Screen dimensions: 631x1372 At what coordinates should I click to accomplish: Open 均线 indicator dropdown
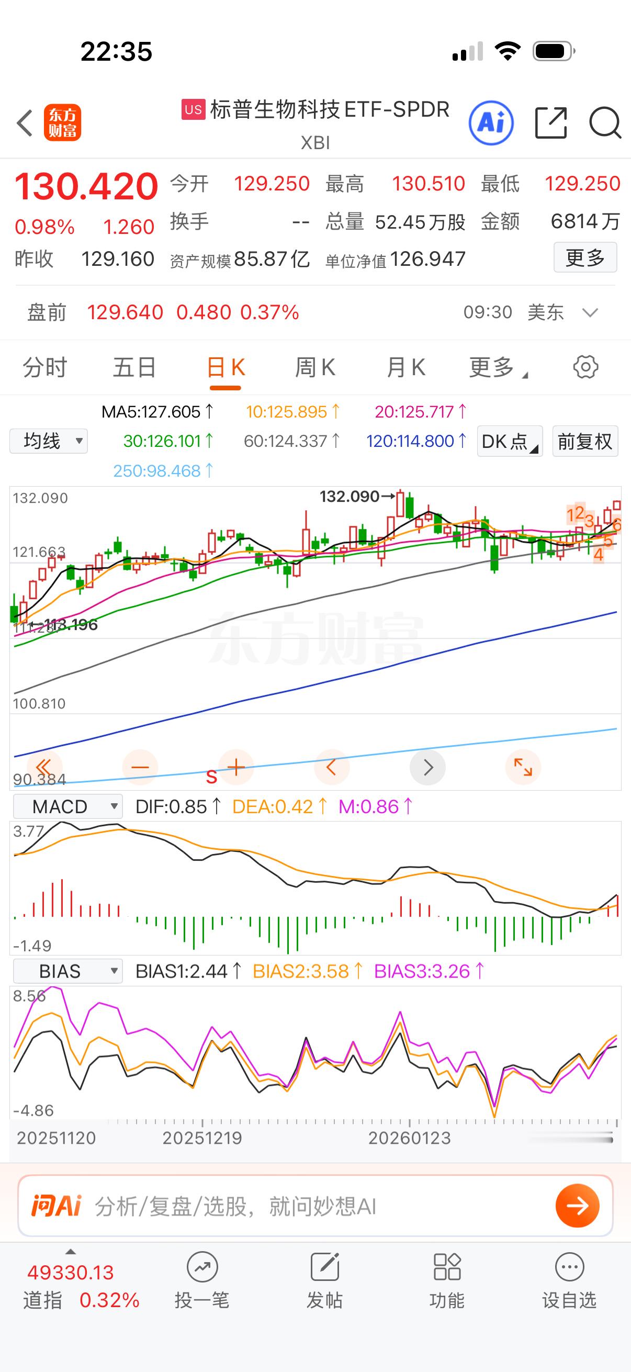[x=49, y=441]
